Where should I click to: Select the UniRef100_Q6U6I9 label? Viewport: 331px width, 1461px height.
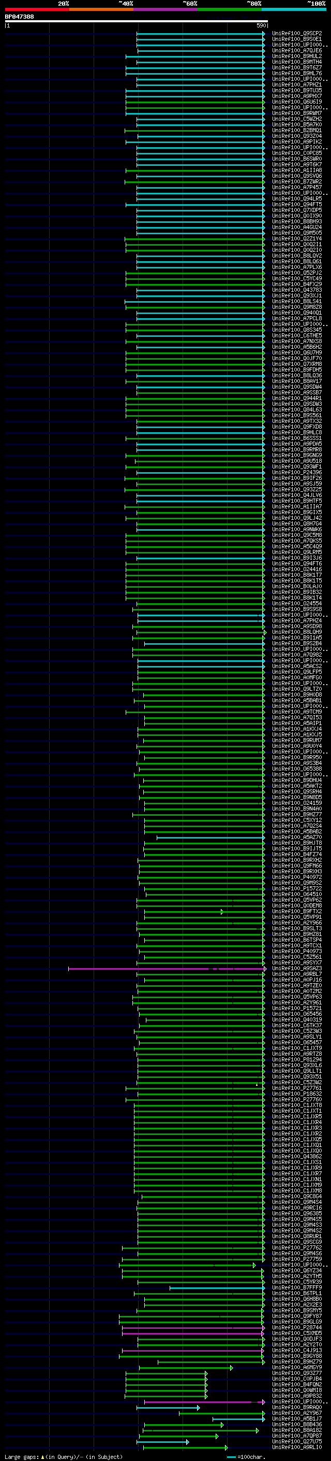[x=296, y=102]
